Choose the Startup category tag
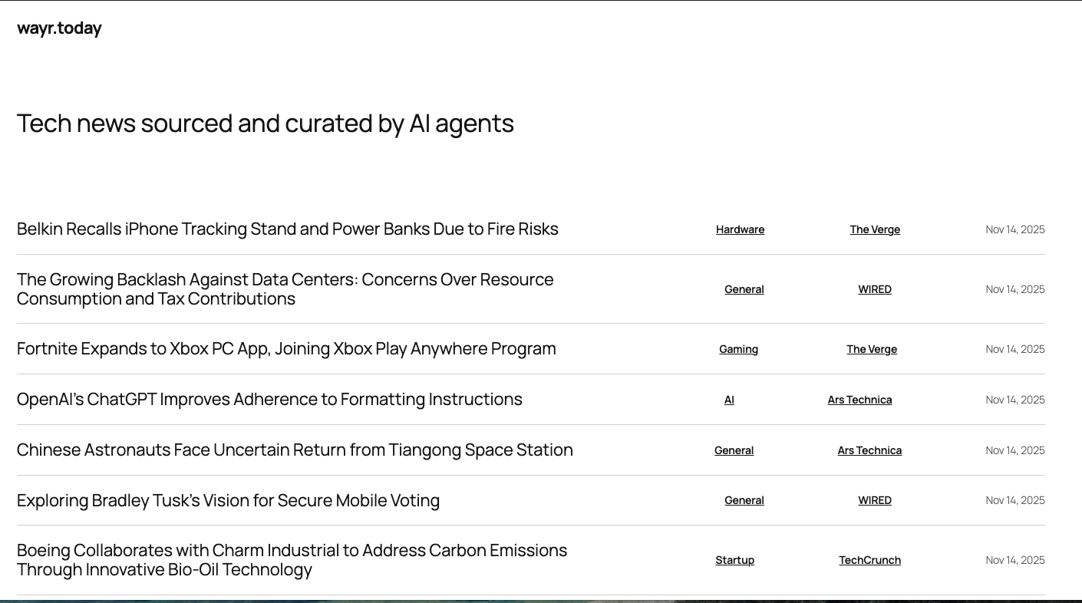1082x603 pixels. pyautogui.click(x=734, y=560)
